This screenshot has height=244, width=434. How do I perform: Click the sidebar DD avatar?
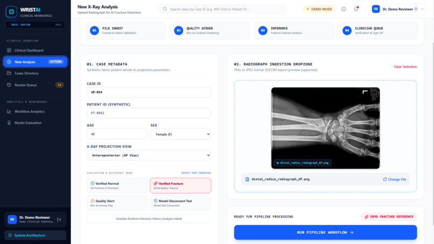pos(12,219)
